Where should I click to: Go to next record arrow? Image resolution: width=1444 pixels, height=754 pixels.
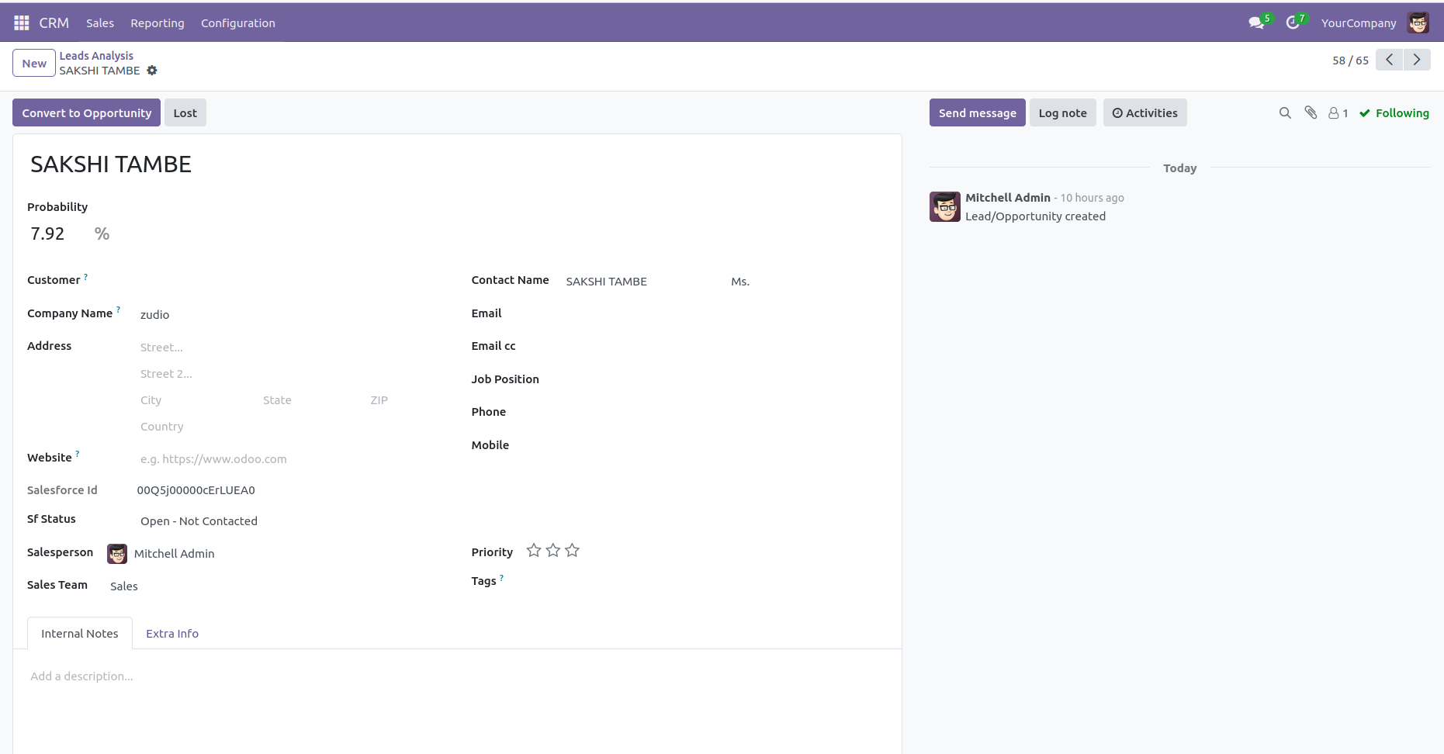(1417, 60)
